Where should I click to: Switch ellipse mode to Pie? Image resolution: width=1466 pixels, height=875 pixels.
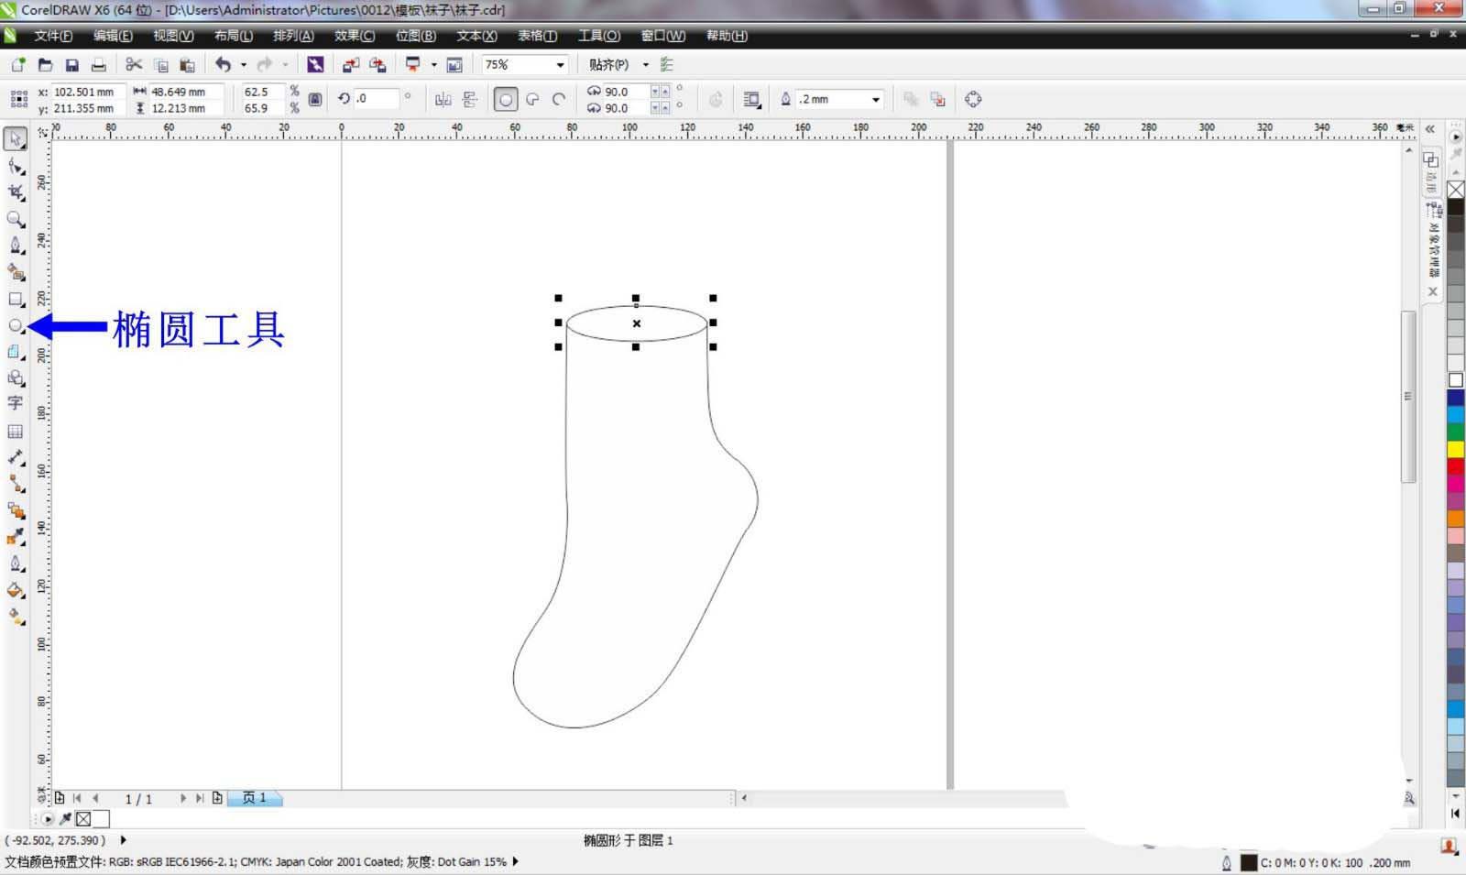click(x=532, y=99)
